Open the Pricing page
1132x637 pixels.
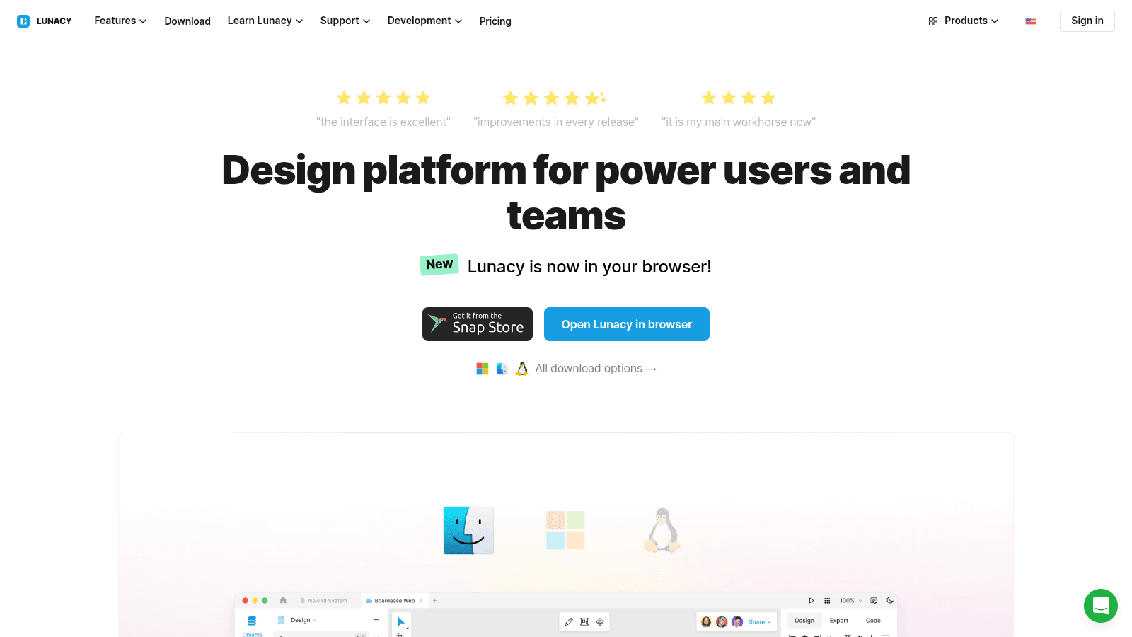coord(495,21)
